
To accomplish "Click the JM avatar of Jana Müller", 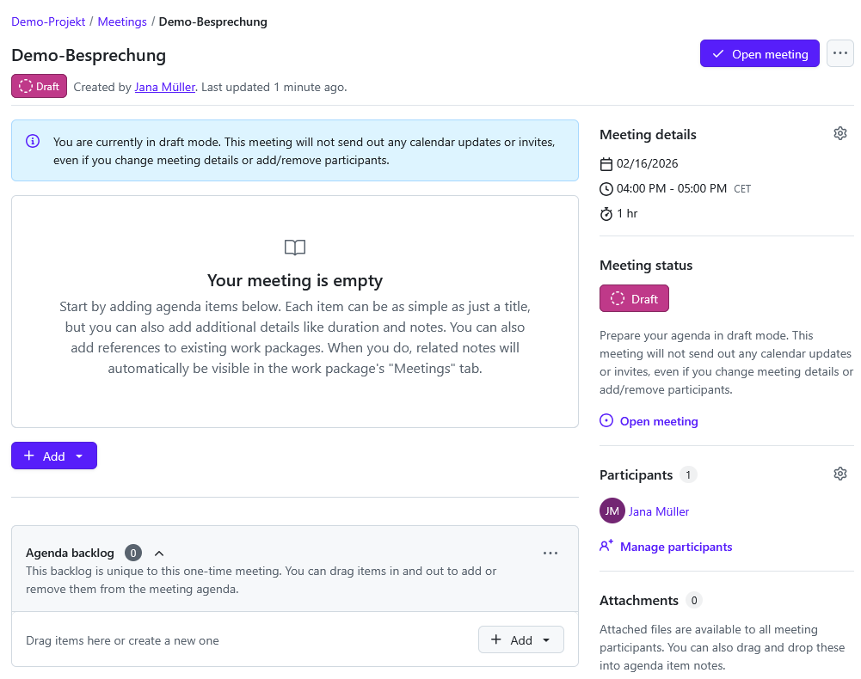I will (612, 511).
